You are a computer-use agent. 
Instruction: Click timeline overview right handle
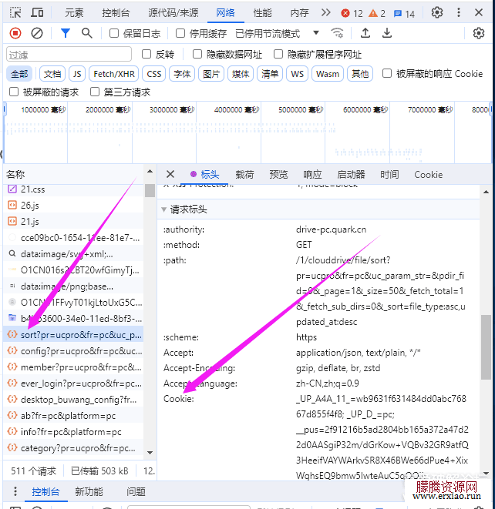tap(491, 109)
